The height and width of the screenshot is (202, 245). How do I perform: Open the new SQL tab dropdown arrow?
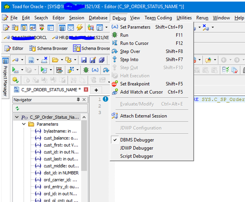pos(37,60)
